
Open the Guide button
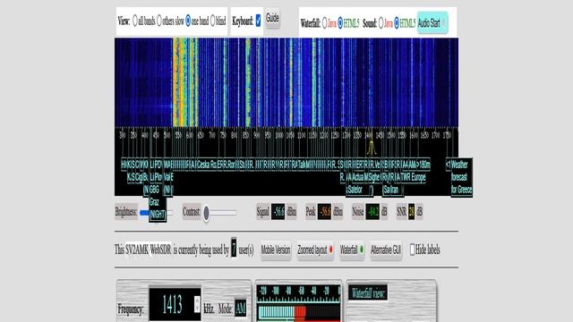tap(272, 18)
